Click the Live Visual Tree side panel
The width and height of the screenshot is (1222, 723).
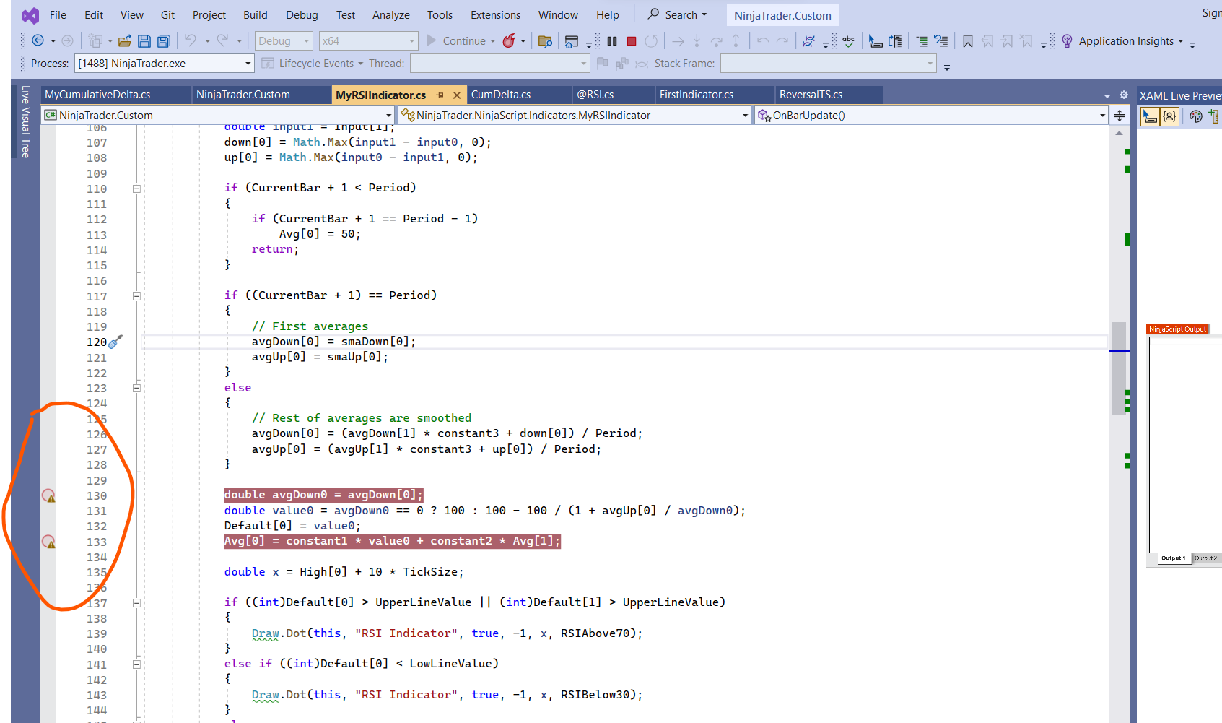25,121
